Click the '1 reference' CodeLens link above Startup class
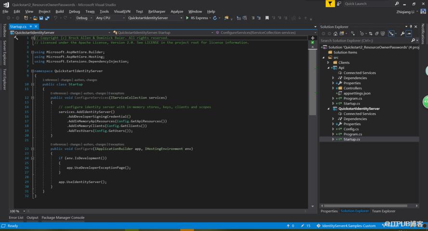Image resolution: width=428 pixels, height=231 pixels. 50,80
